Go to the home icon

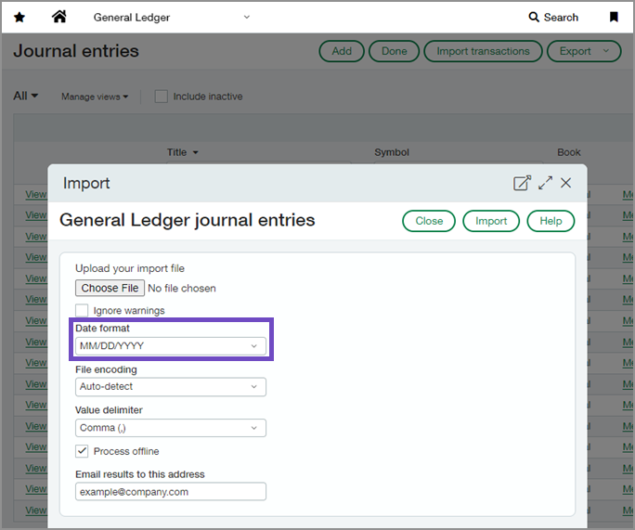(59, 17)
